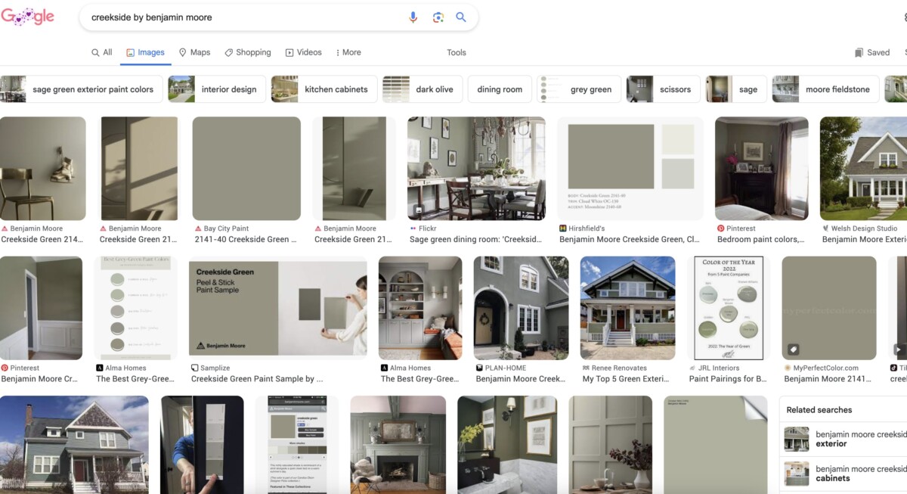Switch to the Shopping tab
The image size is (907, 494).
click(247, 52)
